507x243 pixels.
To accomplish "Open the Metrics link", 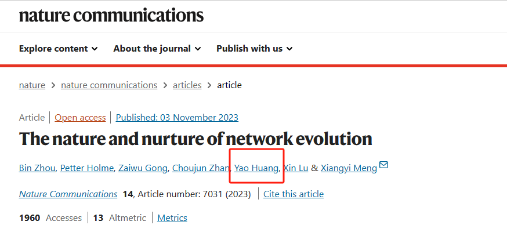I will click(172, 218).
